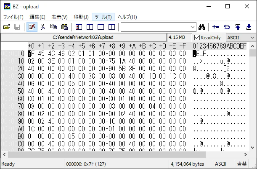
Task: Click the Save floppy disk icon
Action: (17, 27)
